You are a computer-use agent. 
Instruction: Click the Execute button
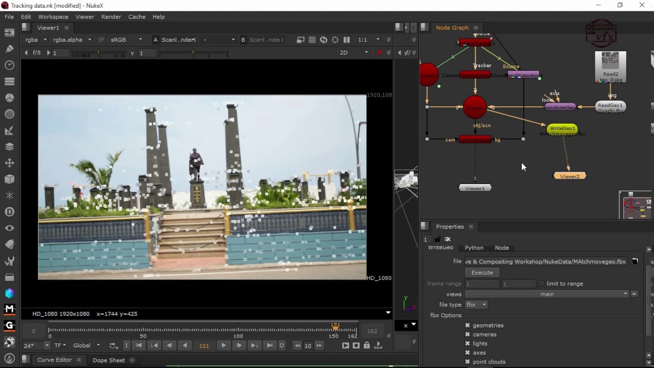pos(482,272)
